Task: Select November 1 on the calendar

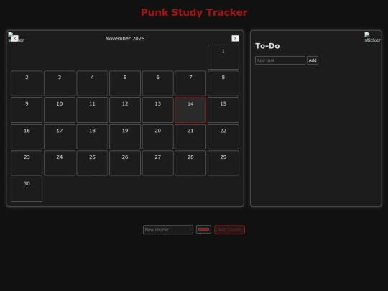Action: (x=223, y=57)
